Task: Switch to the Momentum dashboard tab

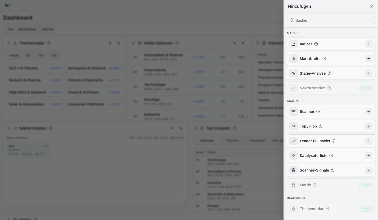Action: coord(27,29)
